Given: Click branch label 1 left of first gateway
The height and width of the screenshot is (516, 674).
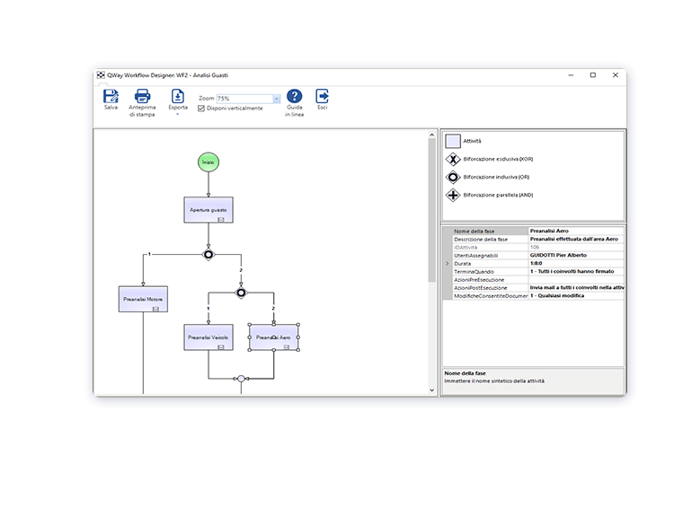Looking at the screenshot, I should (149, 254).
